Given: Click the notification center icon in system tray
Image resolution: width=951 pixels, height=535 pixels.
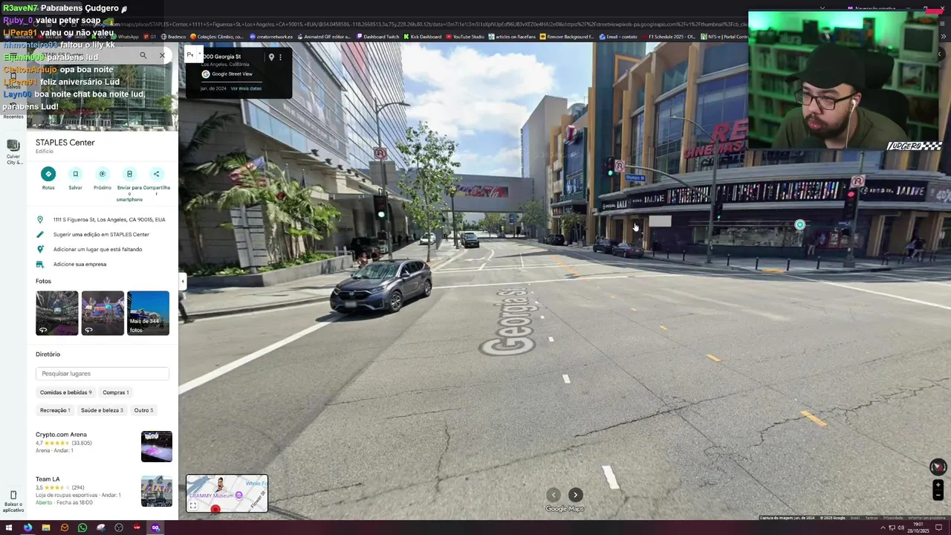Looking at the screenshot, I should click(x=939, y=528).
